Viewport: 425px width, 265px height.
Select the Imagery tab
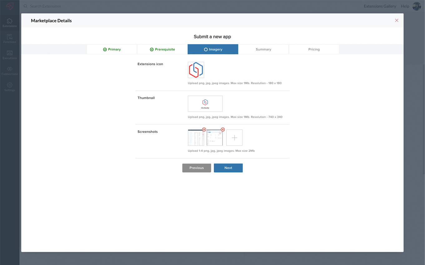(213, 49)
